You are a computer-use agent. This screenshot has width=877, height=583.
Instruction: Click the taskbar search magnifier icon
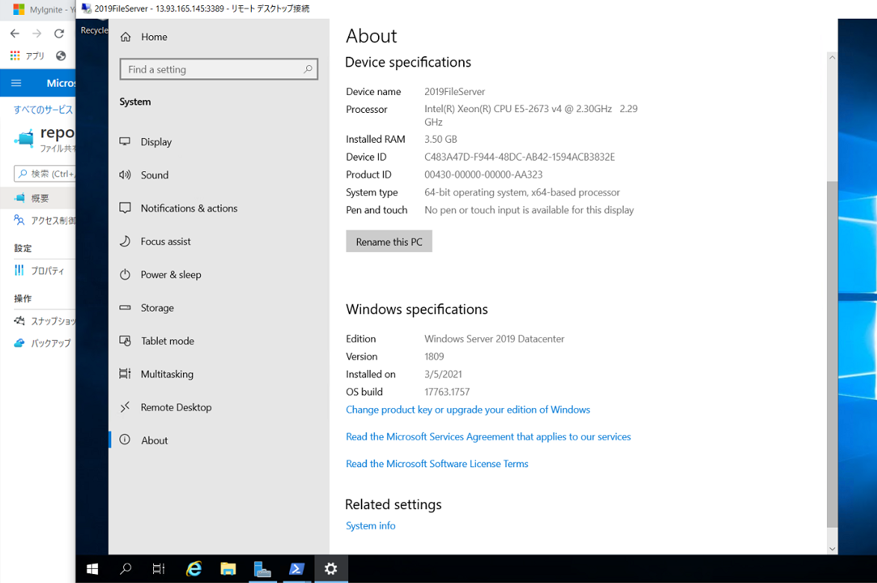(125, 569)
